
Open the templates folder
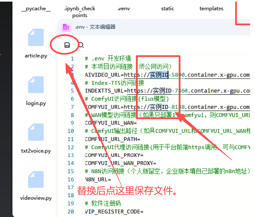[x=211, y=8]
